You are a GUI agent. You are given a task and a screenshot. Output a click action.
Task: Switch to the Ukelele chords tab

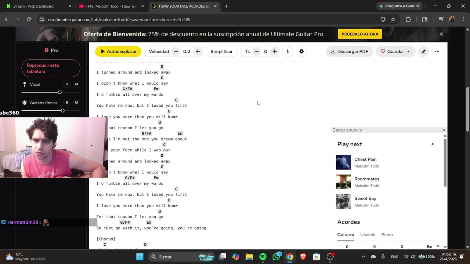(x=368, y=235)
